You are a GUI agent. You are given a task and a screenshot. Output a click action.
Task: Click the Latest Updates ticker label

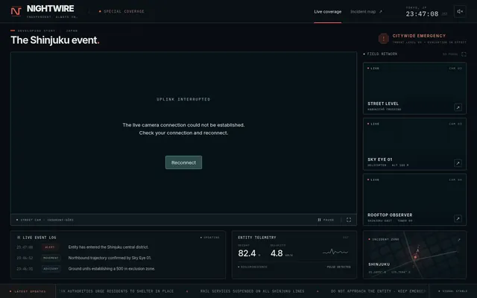click(x=30, y=291)
